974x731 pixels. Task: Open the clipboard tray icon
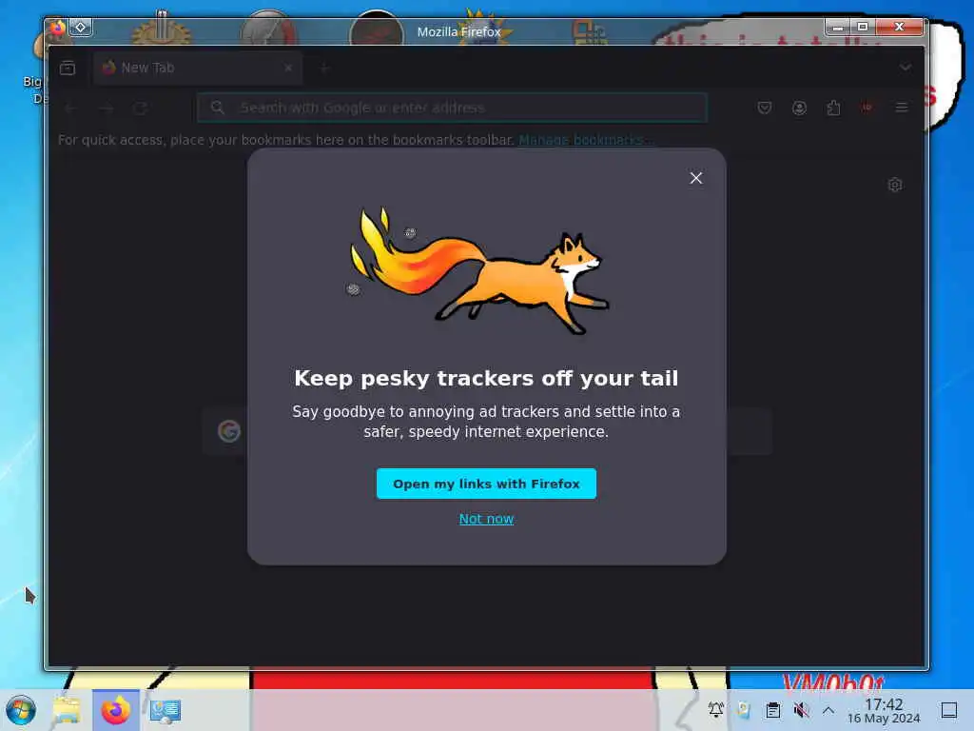[x=772, y=709]
